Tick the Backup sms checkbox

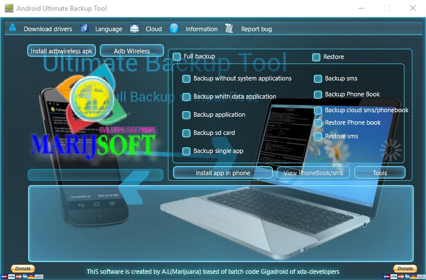[318, 79]
